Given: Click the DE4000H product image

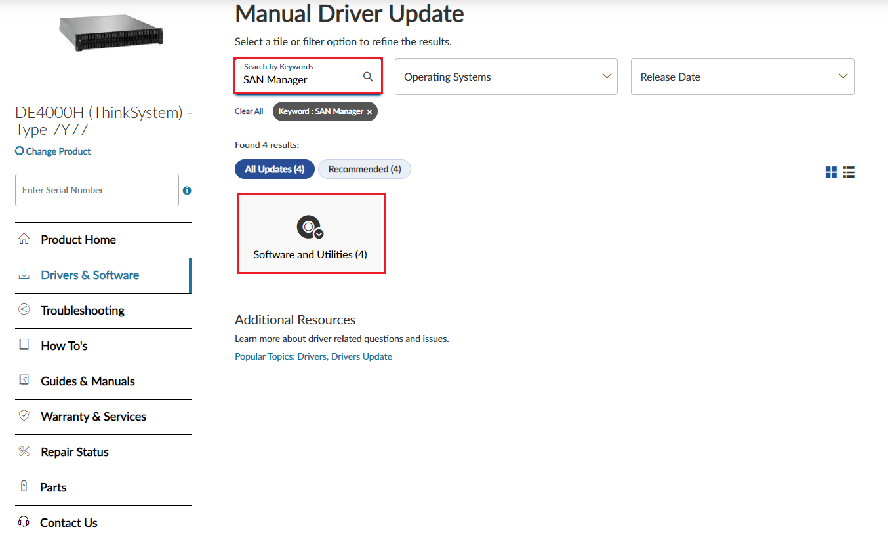Looking at the screenshot, I should pos(110,33).
